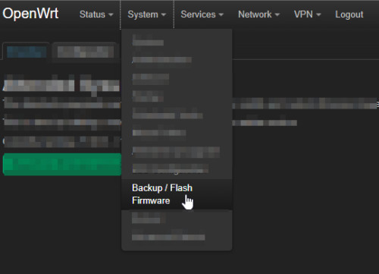
Task: Select the last blurred System dropdown entry
Action: click(168, 236)
